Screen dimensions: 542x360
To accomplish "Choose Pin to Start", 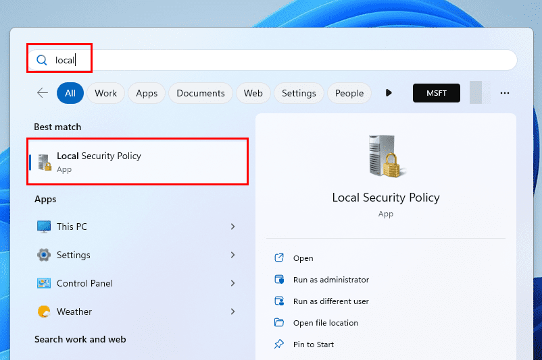I will [314, 344].
